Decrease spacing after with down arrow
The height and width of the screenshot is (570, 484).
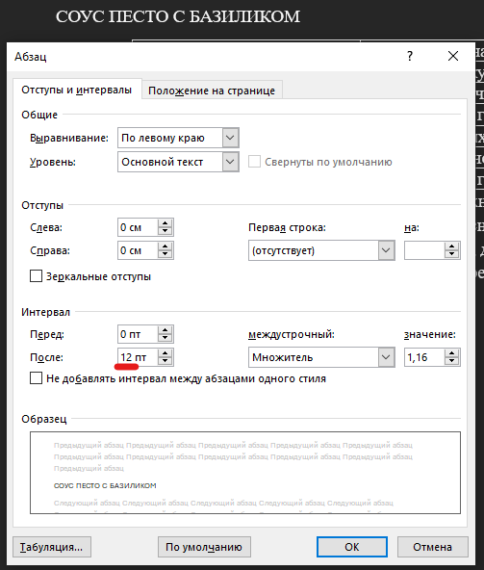(x=165, y=361)
